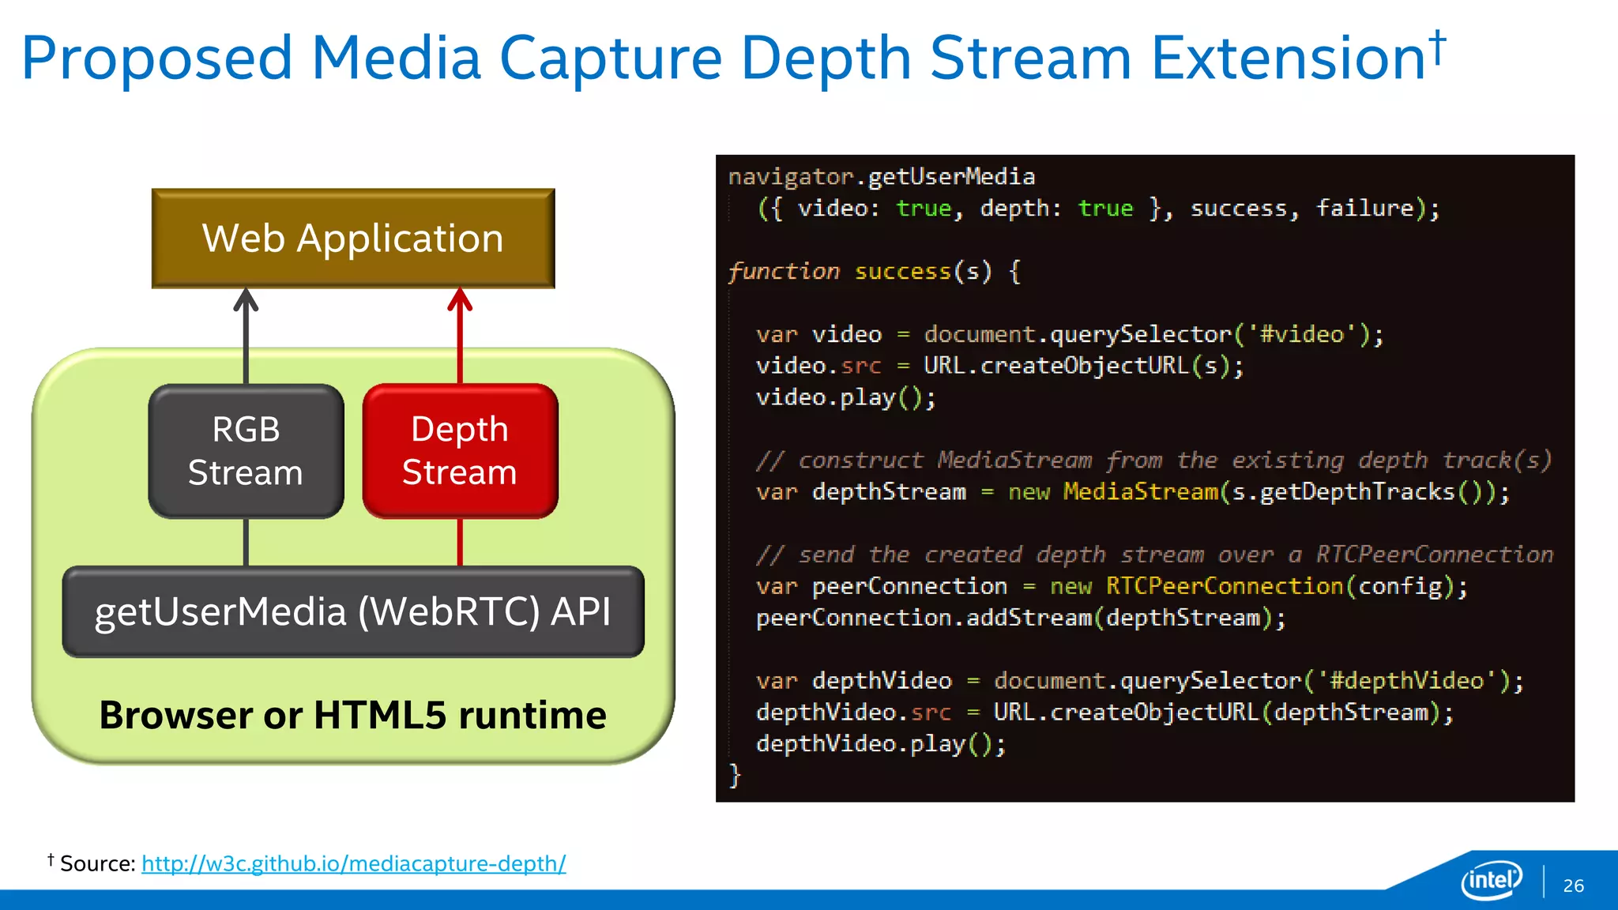The image size is (1618, 910).
Task: Click 'peerConnection.addStream(depthStream);' line
Action: point(1022,618)
